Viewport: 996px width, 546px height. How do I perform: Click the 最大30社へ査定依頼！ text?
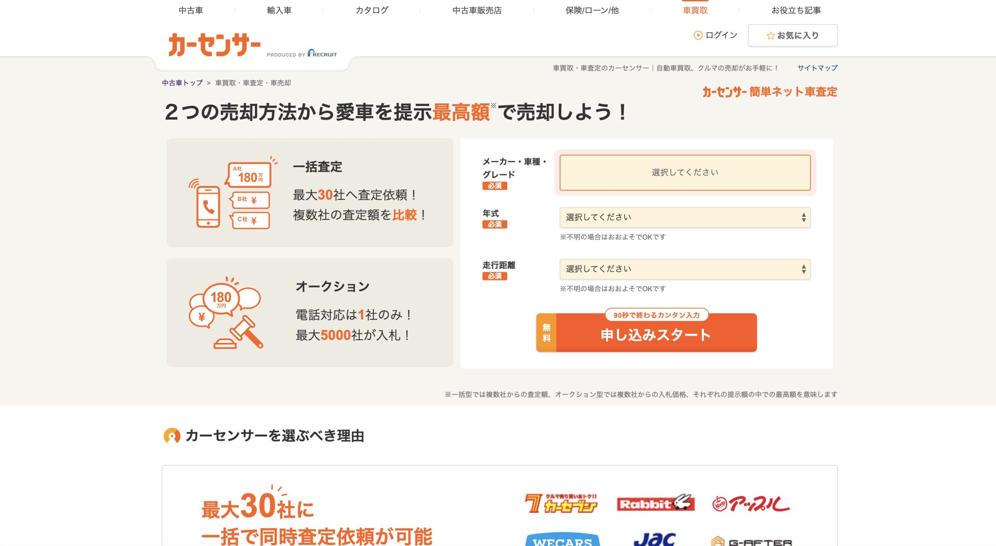355,195
